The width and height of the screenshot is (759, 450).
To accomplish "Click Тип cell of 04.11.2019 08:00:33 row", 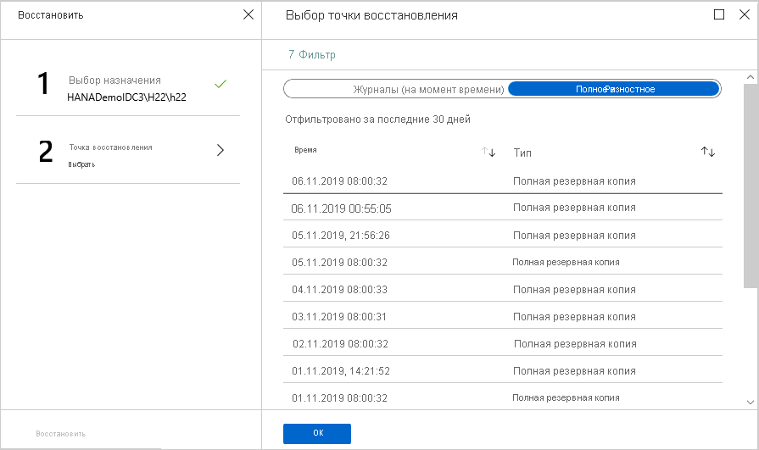I will click(575, 289).
